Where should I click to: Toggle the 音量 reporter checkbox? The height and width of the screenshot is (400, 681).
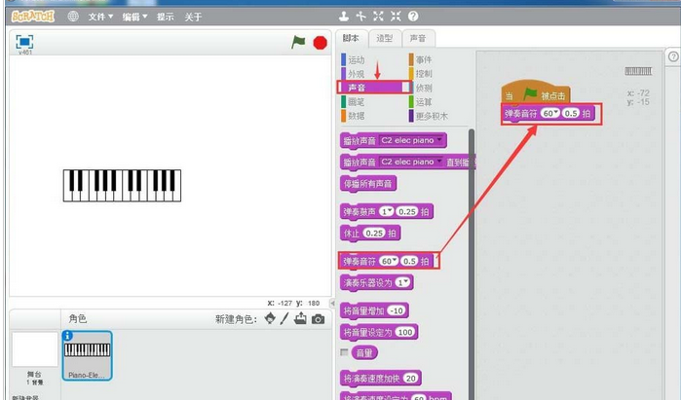pyautogui.click(x=344, y=351)
